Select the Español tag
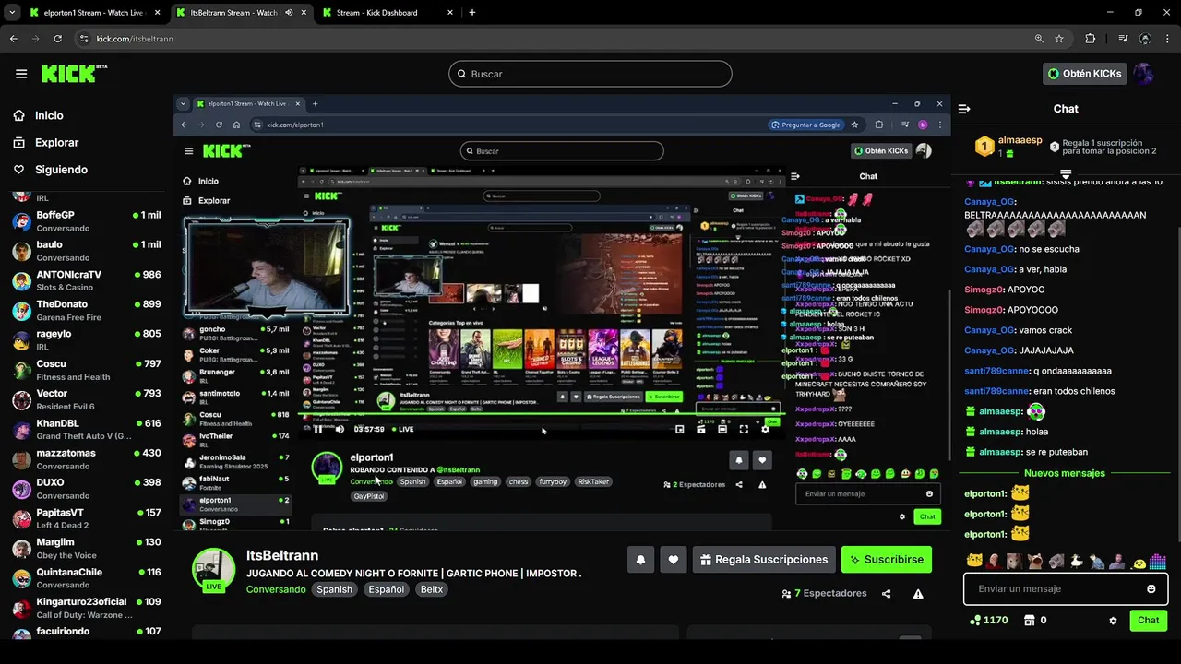The width and height of the screenshot is (1181, 664). click(x=386, y=589)
